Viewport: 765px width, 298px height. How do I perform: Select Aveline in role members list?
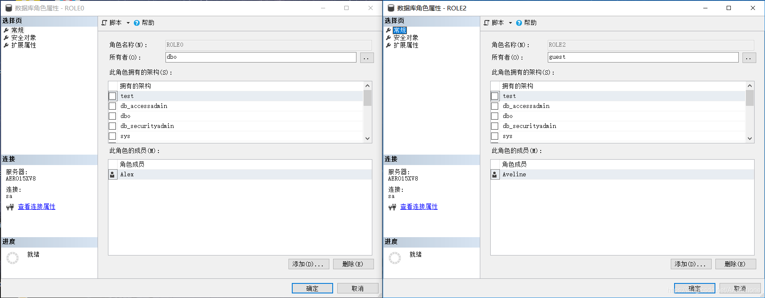(x=622, y=175)
